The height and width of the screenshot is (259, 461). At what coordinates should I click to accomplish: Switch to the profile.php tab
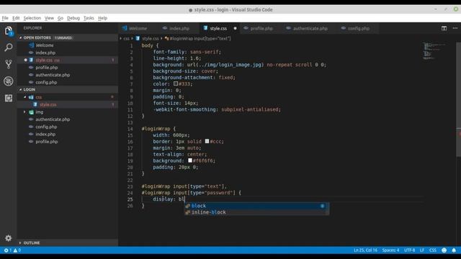pyautogui.click(x=261, y=28)
